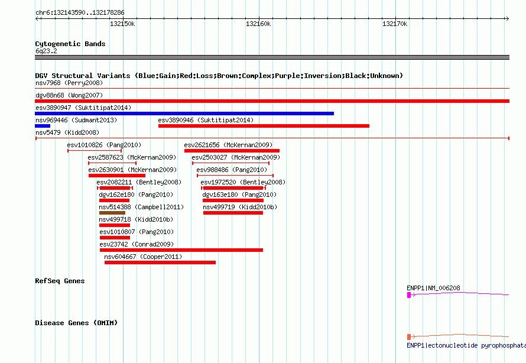Open the nsv499718 (Kidd2010b) variant label

coord(136,219)
